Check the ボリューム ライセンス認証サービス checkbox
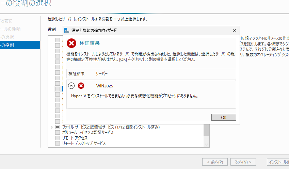The height and width of the screenshot is (169, 289). pyautogui.click(x=58, y=133)
